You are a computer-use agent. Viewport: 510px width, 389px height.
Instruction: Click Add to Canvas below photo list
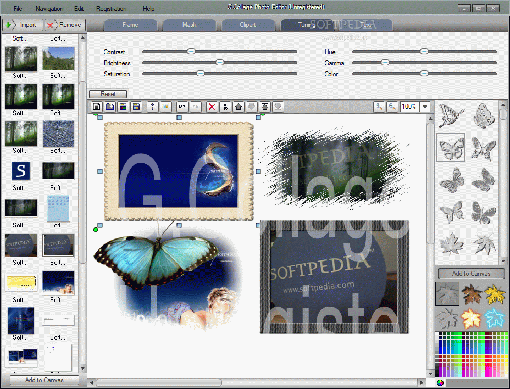coord(45,380)
